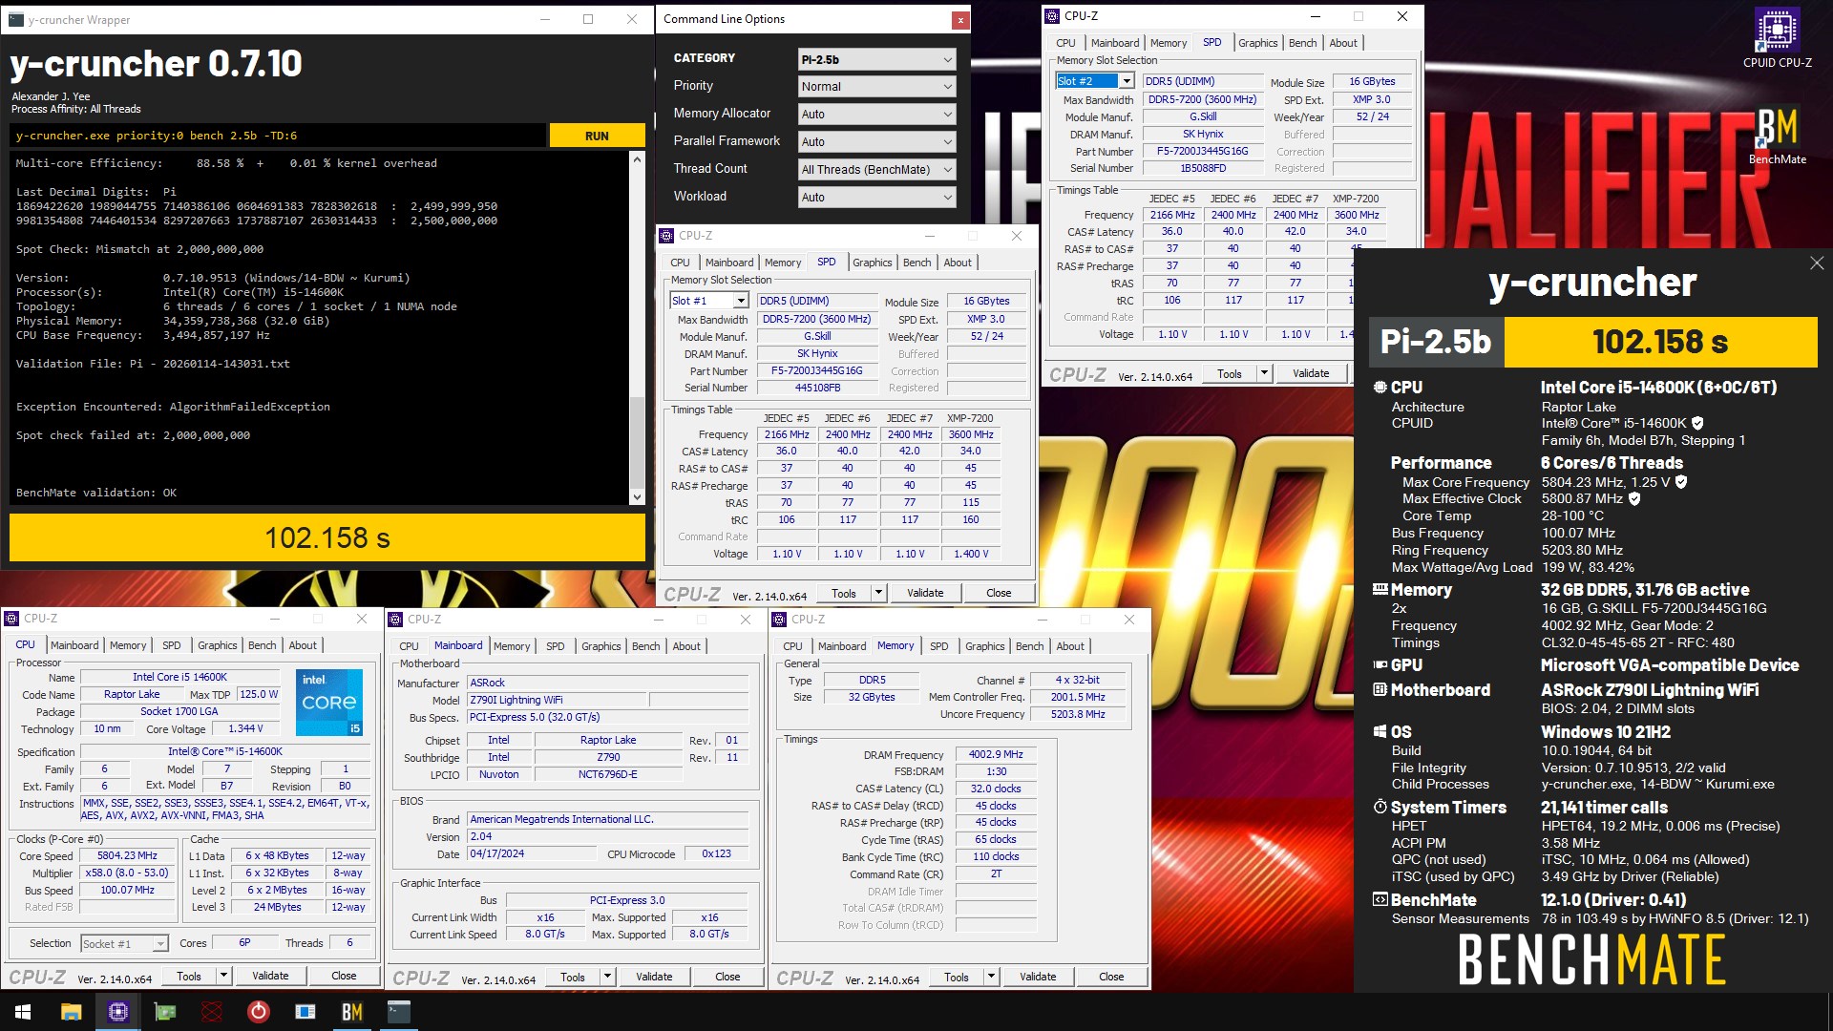
Task: Click Part Number F5-7200J3445G16G in Slot #1 window
Action: point(816,371)
